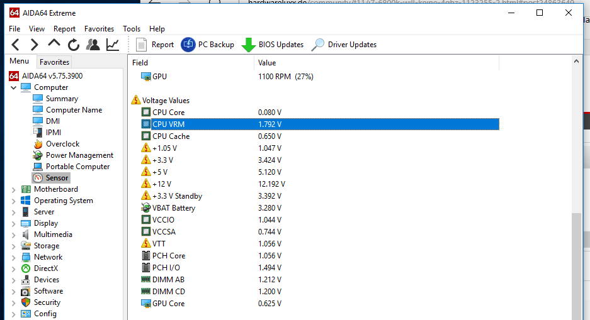Image resolution: width=590 pixels, height=320 pixels.
Task: Select the +12 V voltage row
Action: coord(320,184)
